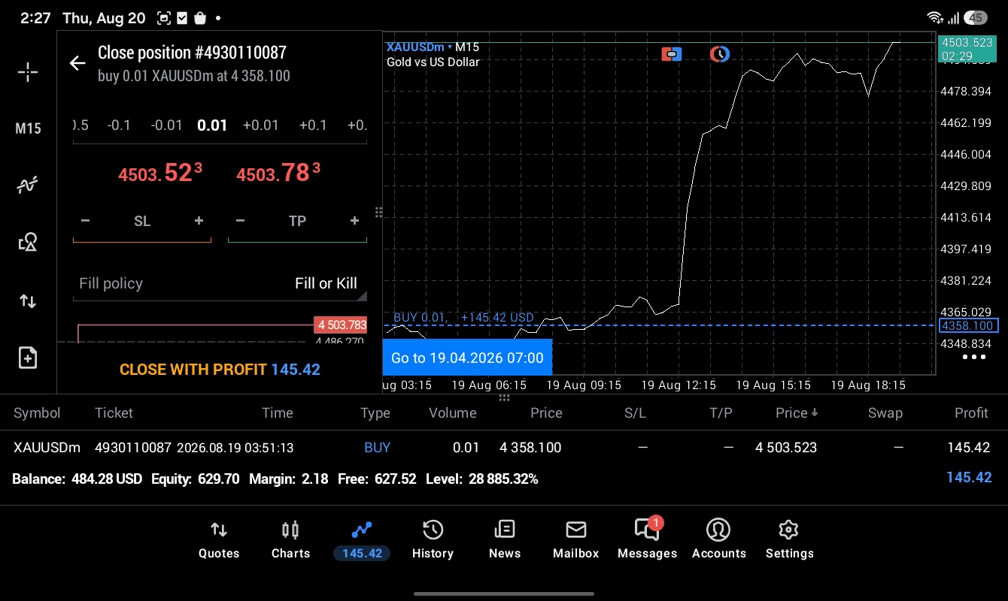Decrease volume by 0.01
The height and width of the screenshot is (601, 1008).
coord(166,125)
